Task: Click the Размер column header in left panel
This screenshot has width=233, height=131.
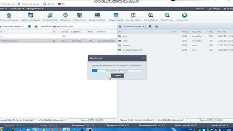Action: click(65, 32)
